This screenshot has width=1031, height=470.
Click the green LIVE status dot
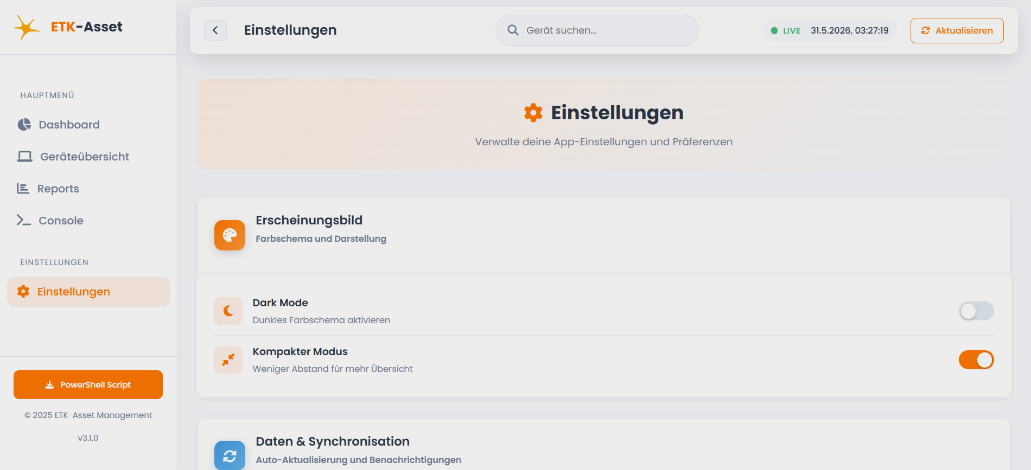pos(774,31)
